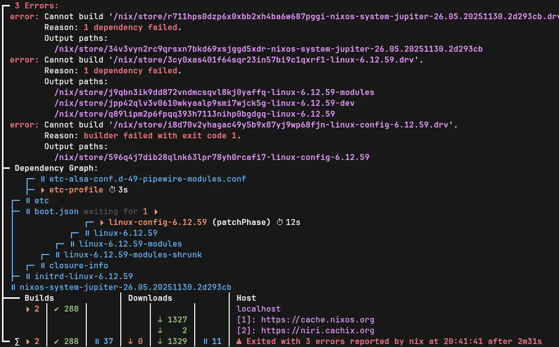Image resolution: width=559 pixels, height=347 pixels.
Task: Click the warning triangle before Exited
Action: (x=239, y=341)
